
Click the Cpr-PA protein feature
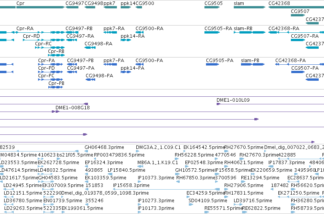point(50,64)
